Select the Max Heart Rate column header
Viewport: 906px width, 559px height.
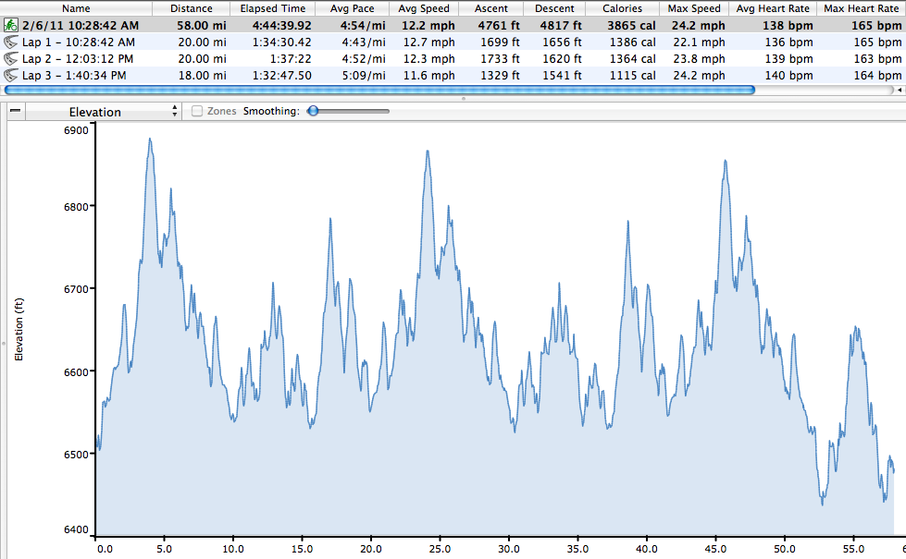point(860,8)
